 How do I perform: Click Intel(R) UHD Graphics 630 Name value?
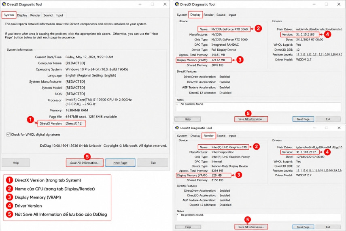(229, 147)
